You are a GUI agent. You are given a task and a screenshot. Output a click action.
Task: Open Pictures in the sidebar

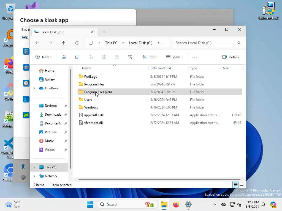tap(51, 132)
